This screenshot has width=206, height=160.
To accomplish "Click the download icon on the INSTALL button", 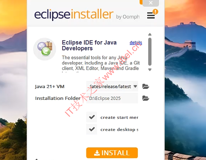I will 97,153.
